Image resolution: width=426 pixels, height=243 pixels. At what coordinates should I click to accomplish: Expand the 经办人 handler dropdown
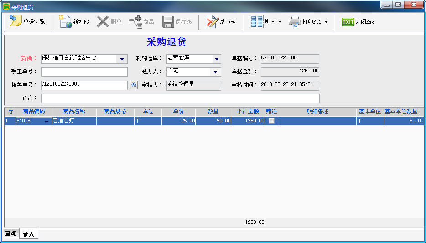[215, 72]
